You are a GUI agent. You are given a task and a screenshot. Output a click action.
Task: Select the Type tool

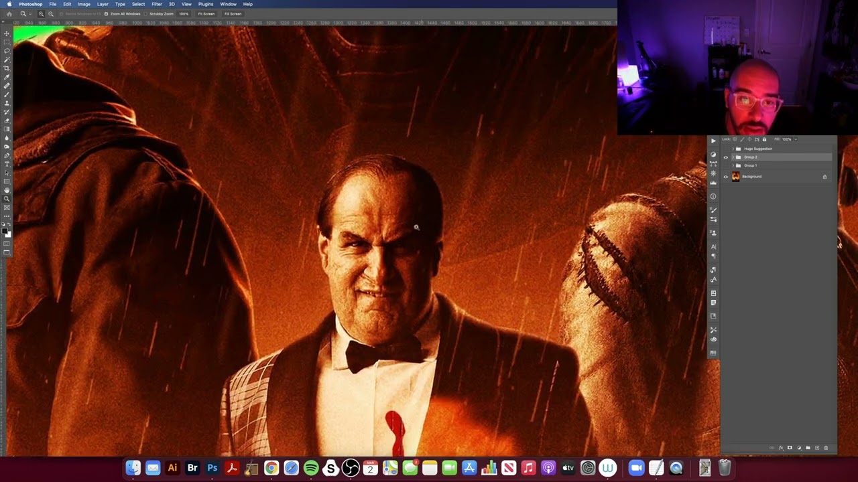click(x=7, y=163)
